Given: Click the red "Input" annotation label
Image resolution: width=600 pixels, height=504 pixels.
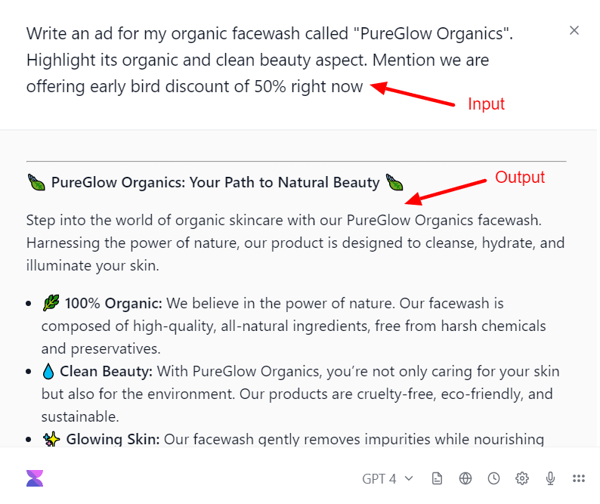Looking at the screenshot, I should point(486,104).
